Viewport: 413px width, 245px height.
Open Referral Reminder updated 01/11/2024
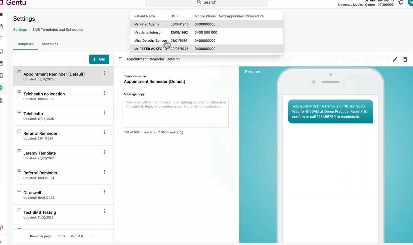click(63, 135)
